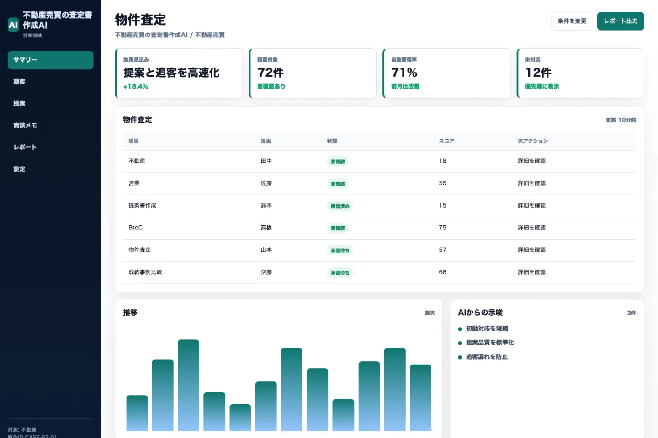Click the 担当 column header
Screen dimensions: 658x438
click(x=266, y=141)
